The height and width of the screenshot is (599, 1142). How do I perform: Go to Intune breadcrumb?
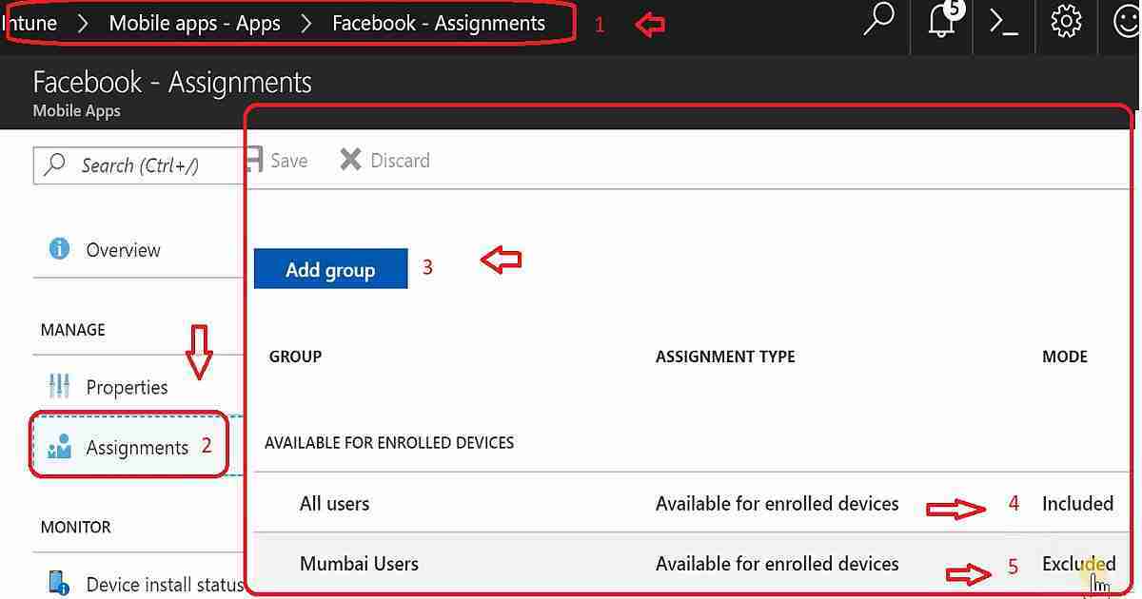pyautogui.click(x=30, y=23)
